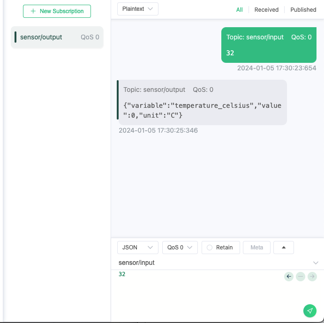Switch to Published messages filter

(303, 10)
